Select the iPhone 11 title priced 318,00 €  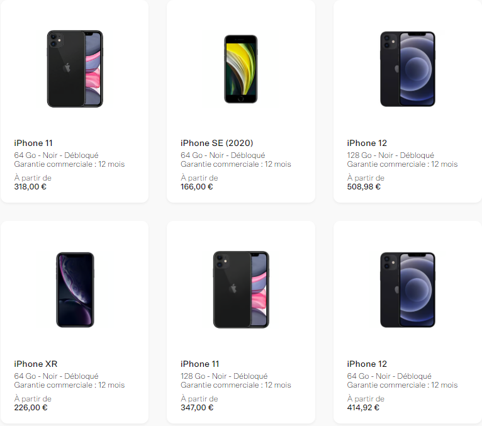click(33, 143)
